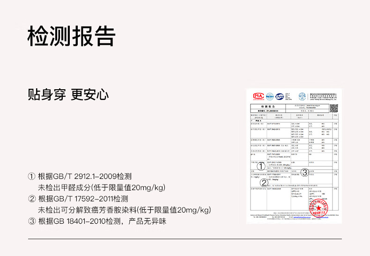Click the text 未检出甲醛成分(低于限量值20mg/kg)
Viewport: 370px width, 256px height.
[x=102, y=187]
